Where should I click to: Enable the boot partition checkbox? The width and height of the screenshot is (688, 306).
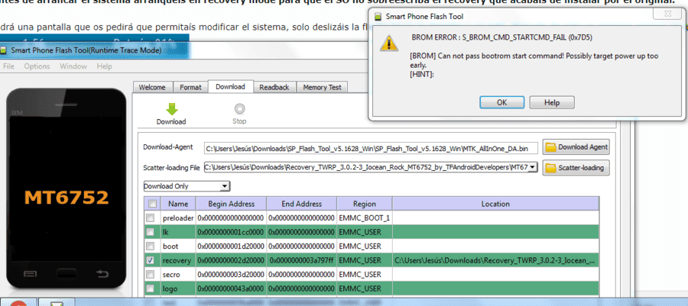click(x=150, y=246)
